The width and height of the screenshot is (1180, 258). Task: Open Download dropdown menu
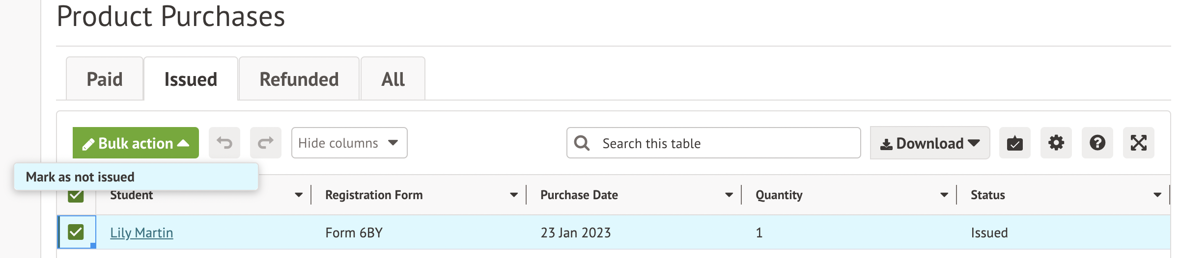[929, 143]
